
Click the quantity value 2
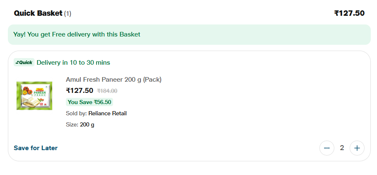click(x=342, y=148)
